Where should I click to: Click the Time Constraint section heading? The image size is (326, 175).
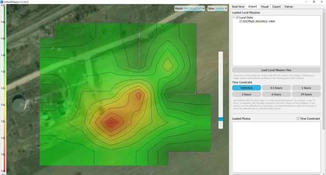coord(242,82)
